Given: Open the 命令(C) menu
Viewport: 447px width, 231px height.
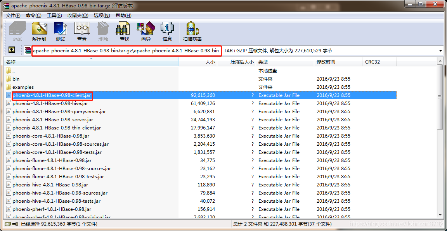Looking at the screenshot, I should pyautogui.click(x=34, y=16).
